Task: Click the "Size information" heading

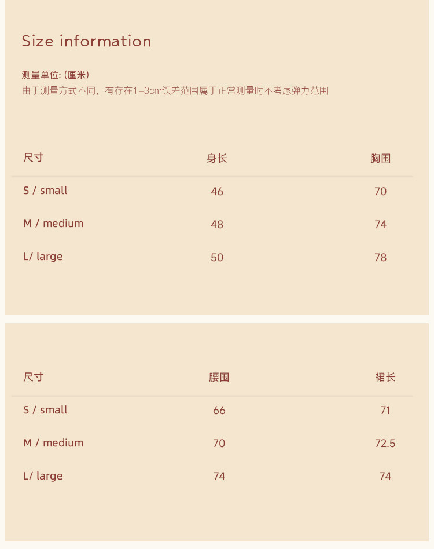Action: (86, 41)
